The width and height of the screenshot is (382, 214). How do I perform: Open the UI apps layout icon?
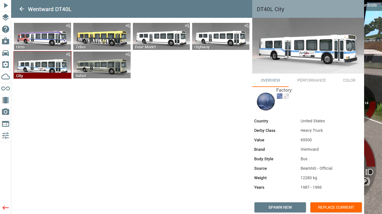(x=6, y=124)
